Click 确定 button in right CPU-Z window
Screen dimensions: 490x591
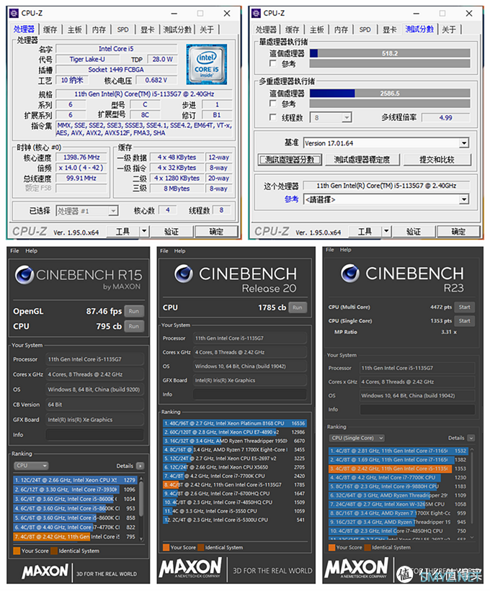(x=458, y=231)
